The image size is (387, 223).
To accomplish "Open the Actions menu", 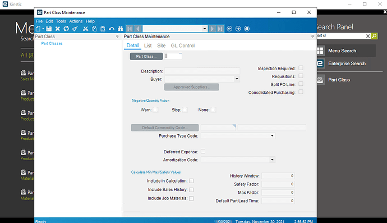I will (x=76, y=21).
